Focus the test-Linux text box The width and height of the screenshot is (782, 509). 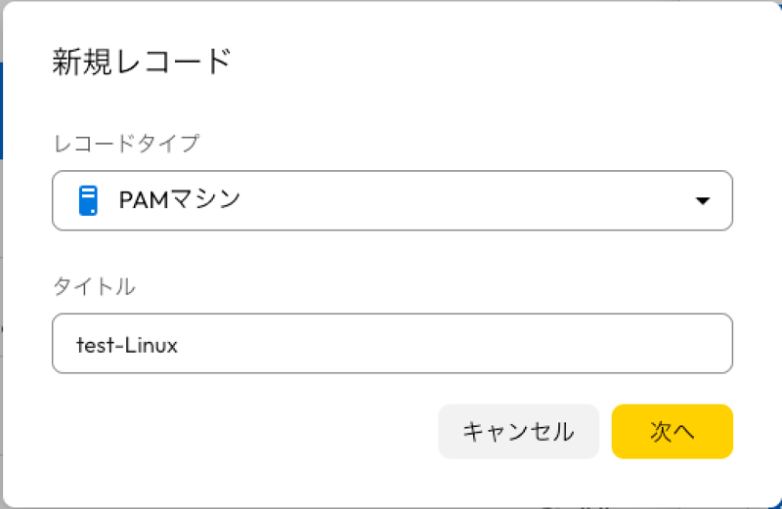click(x=391, y=344)
